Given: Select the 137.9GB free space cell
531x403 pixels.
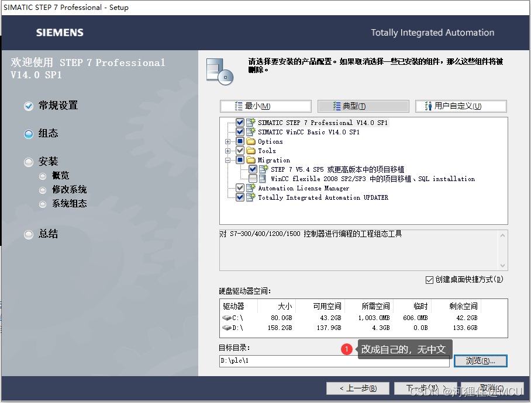Looking at the screenshot, I should point(329,328).
